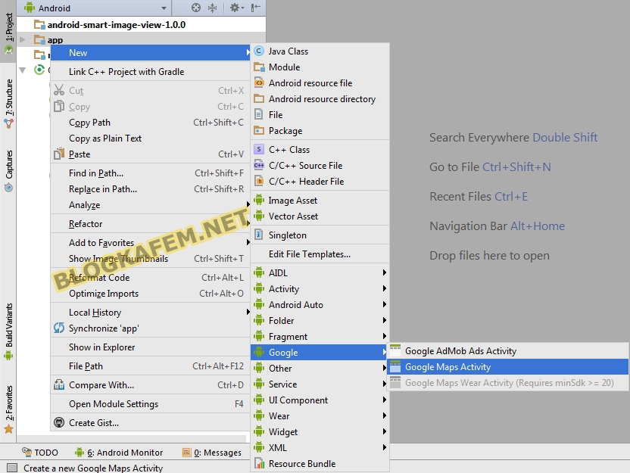The width and height of the screenshot is (630, 473).
Task: Click the Vector Asset android icon
Action: click(259, 216)
